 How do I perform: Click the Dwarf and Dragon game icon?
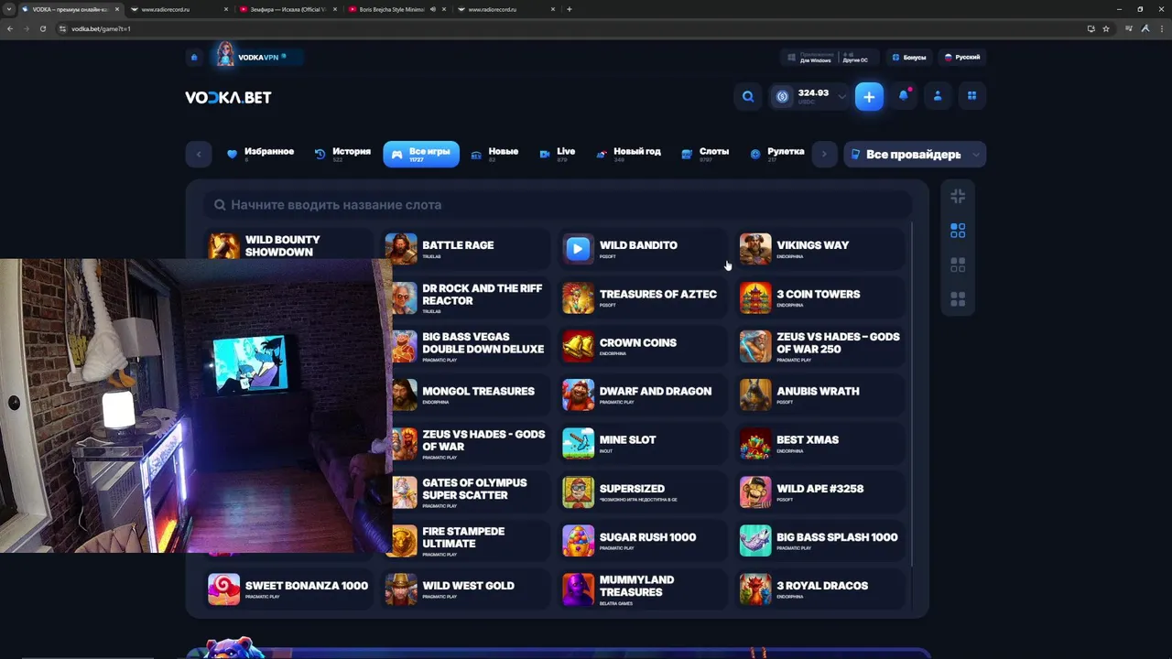578,394
